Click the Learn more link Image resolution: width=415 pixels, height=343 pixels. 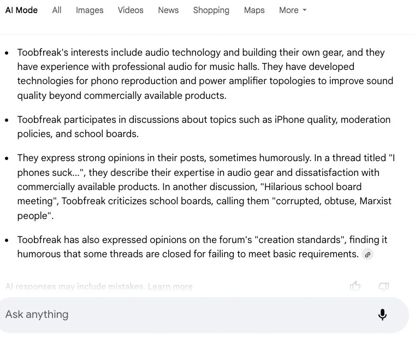[171, 286]
